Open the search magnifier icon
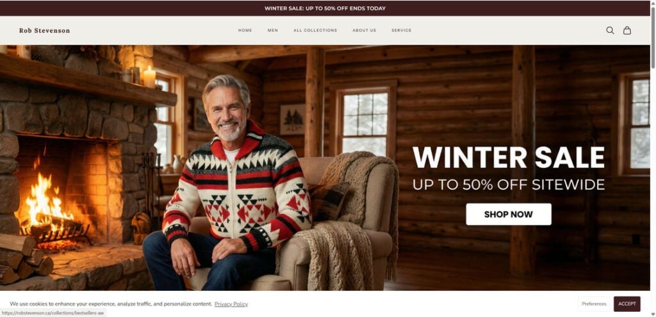Screen dimensions: 656x317 pos(610,31)
